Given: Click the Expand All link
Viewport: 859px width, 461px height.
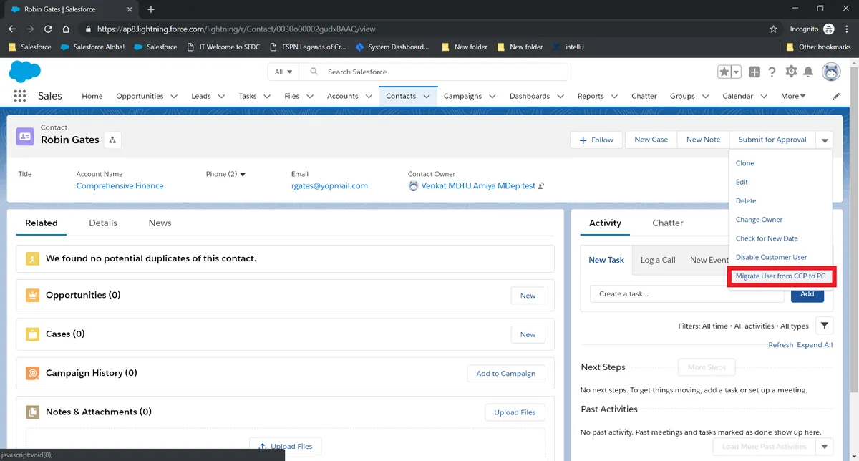Looking at the screenshot, I should coord(815,344).
